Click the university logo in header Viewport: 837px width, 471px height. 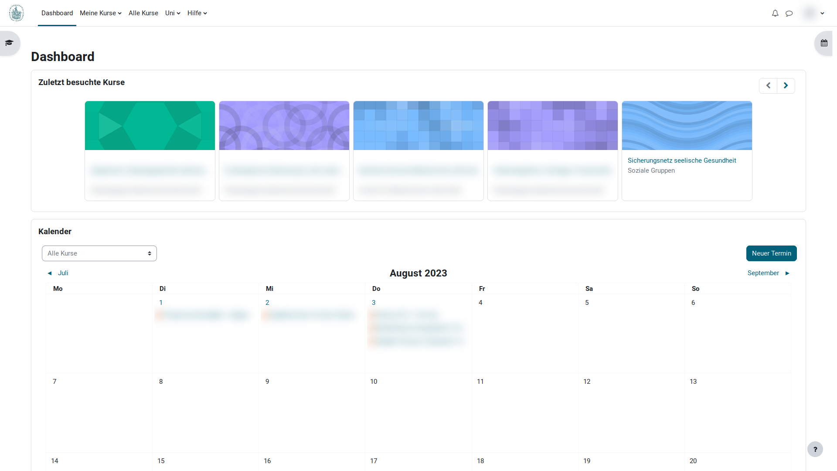[x=17, y=13]
